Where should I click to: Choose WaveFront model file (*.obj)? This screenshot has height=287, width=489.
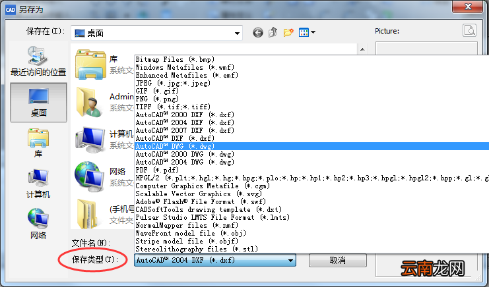(x=311, y=233)
